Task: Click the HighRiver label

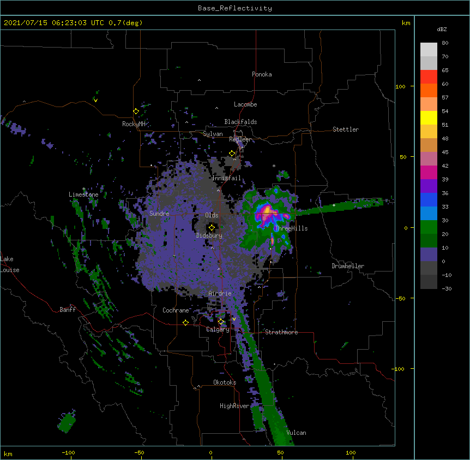Action: point(234,406)
